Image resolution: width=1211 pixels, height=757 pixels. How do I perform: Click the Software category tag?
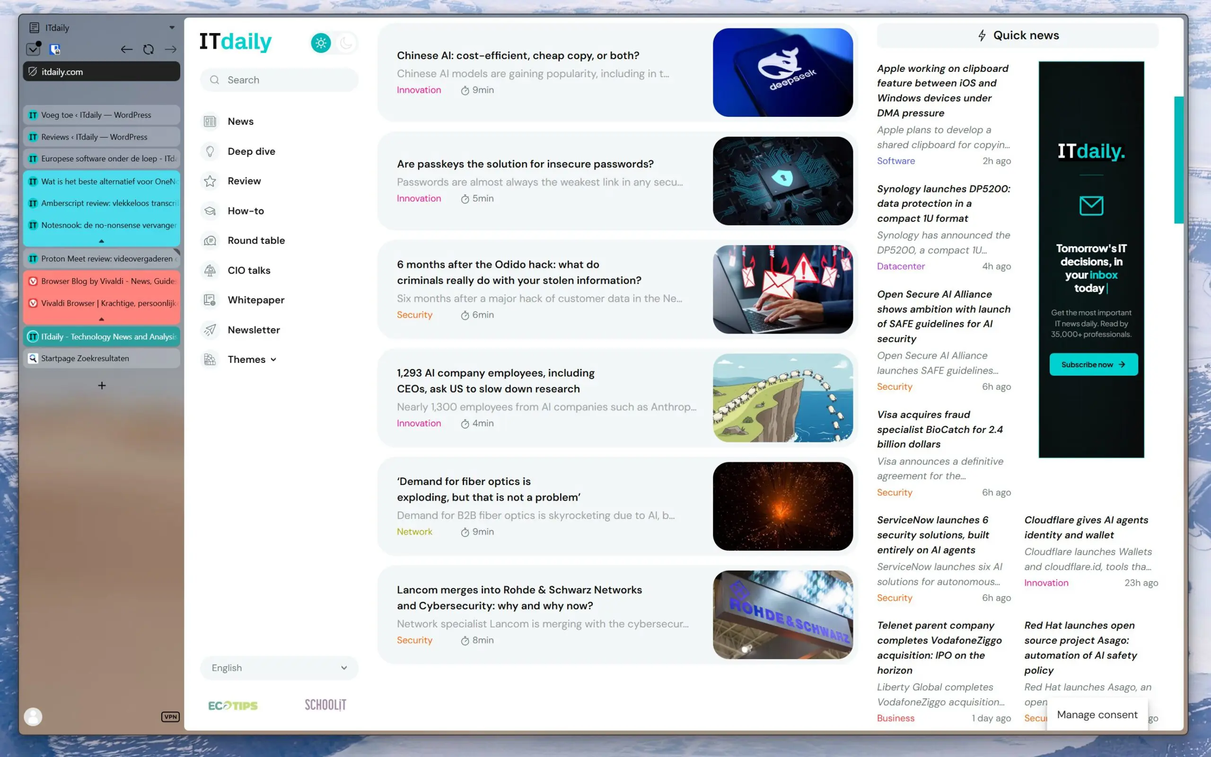pyautogui.click(x=896, y=161)
